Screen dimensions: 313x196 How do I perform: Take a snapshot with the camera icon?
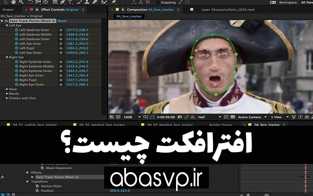point(180,117)
